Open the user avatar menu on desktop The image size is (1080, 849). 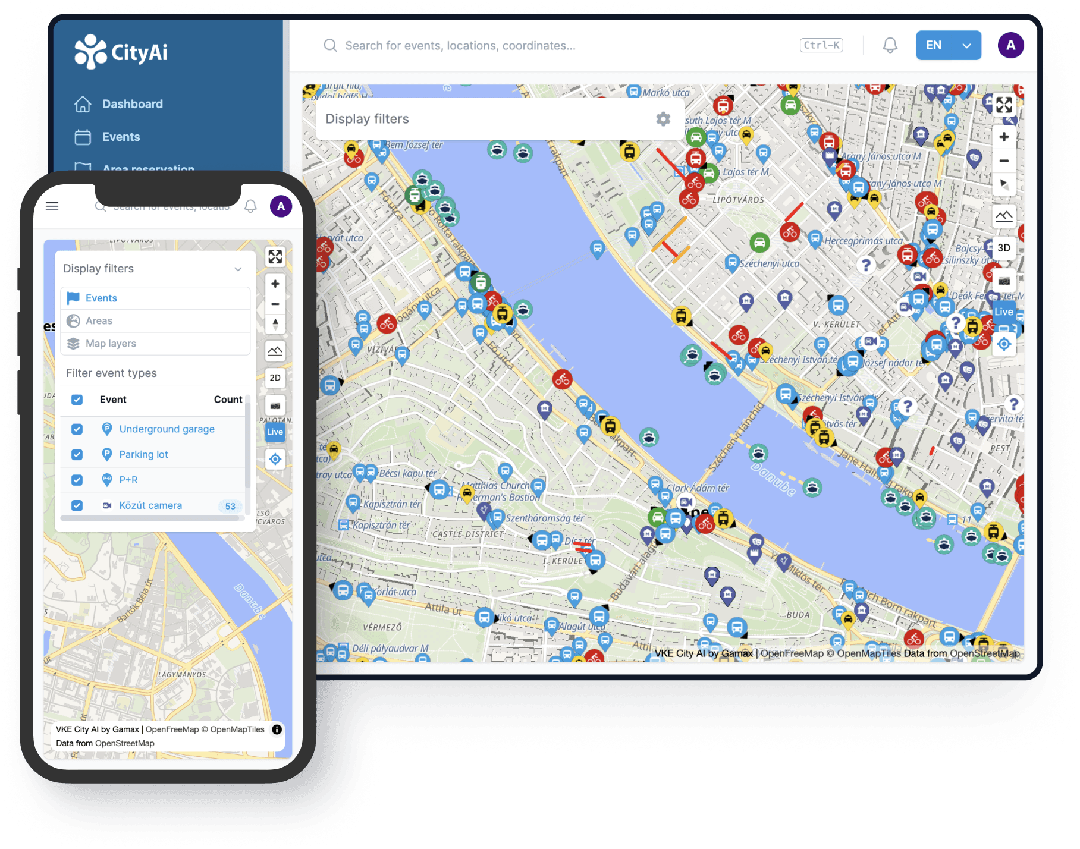pos(1010,45)
